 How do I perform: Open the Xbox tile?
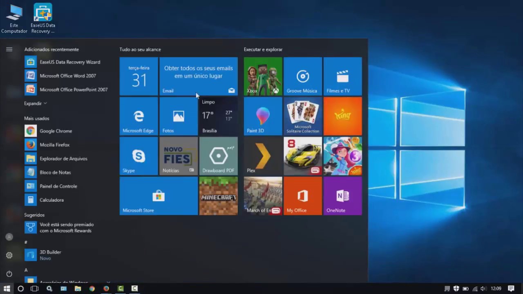click(x=263, y=76)
